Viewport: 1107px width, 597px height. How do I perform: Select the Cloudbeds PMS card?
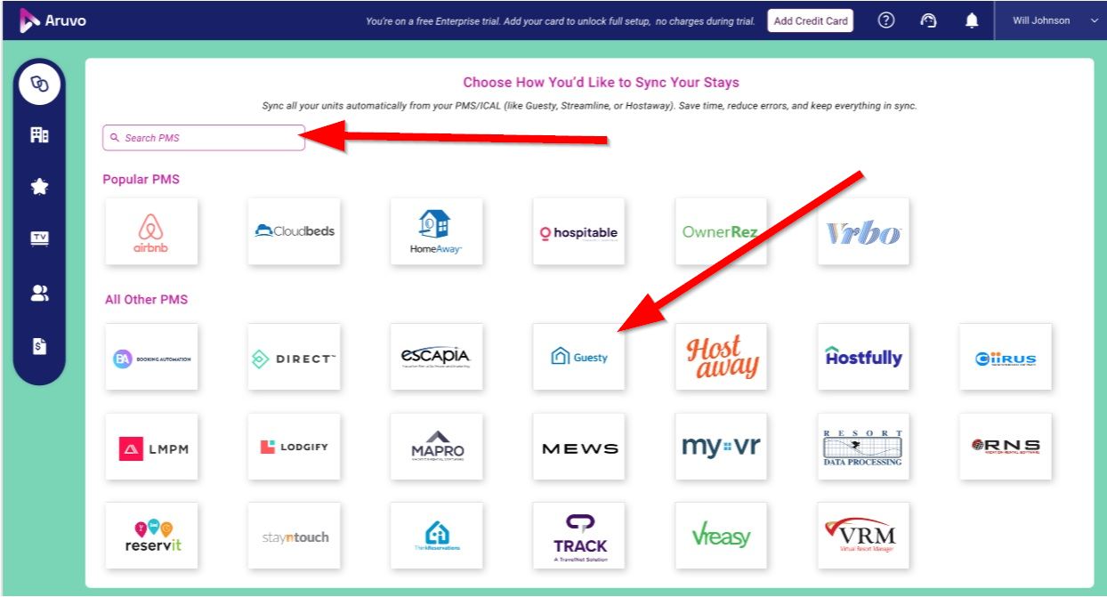[x=295, y=231]
